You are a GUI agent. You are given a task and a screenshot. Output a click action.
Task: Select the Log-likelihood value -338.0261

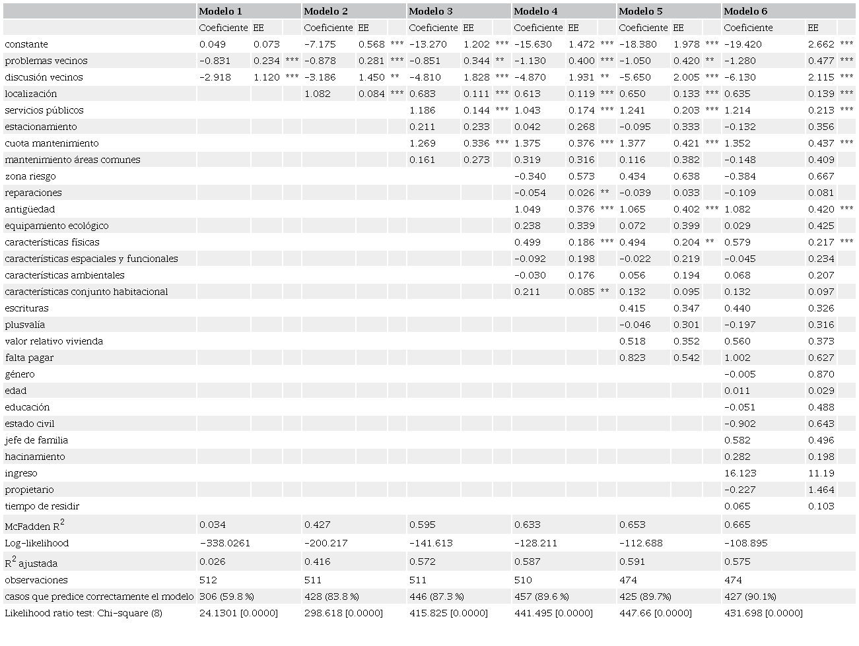tap(225, 543)
